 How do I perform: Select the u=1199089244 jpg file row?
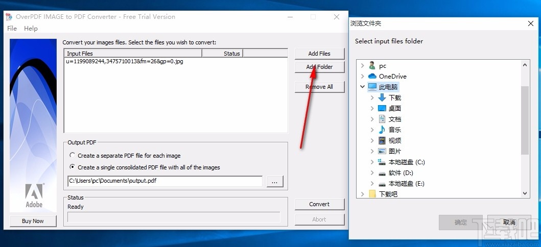(125, 62)
